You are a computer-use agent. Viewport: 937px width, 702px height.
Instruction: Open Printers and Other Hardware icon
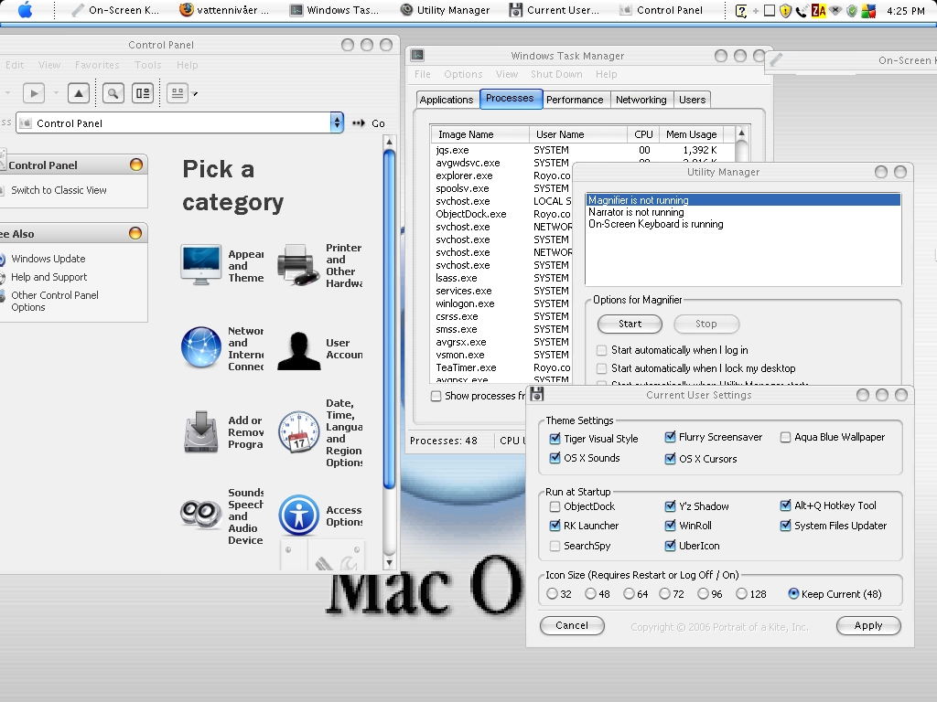[x=299, y=265]
